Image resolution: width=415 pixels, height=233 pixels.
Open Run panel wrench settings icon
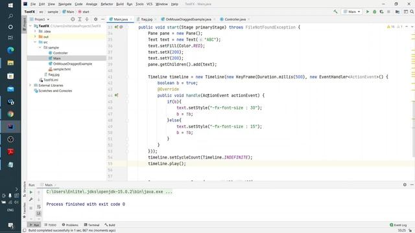click(31, 199)
